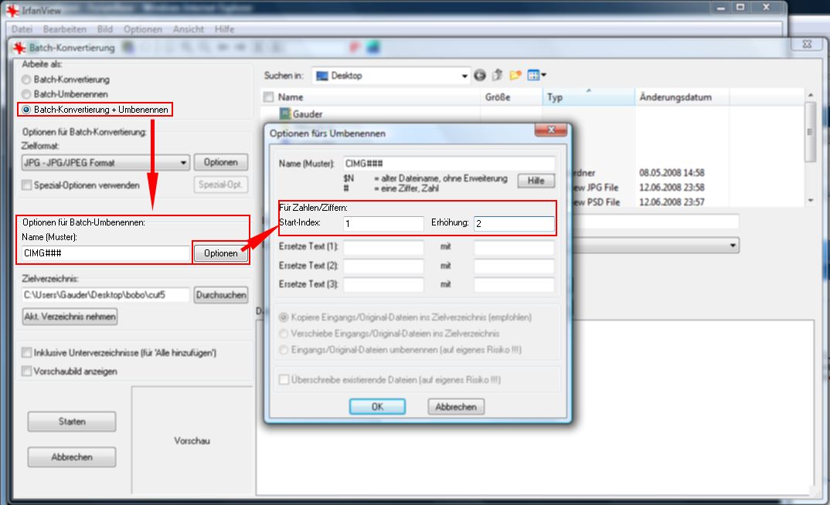This screenshot has width=830, height=505.
Task: Select Batch-Konvertierung + Umbenennen radio button
Action: pos(26,110)
